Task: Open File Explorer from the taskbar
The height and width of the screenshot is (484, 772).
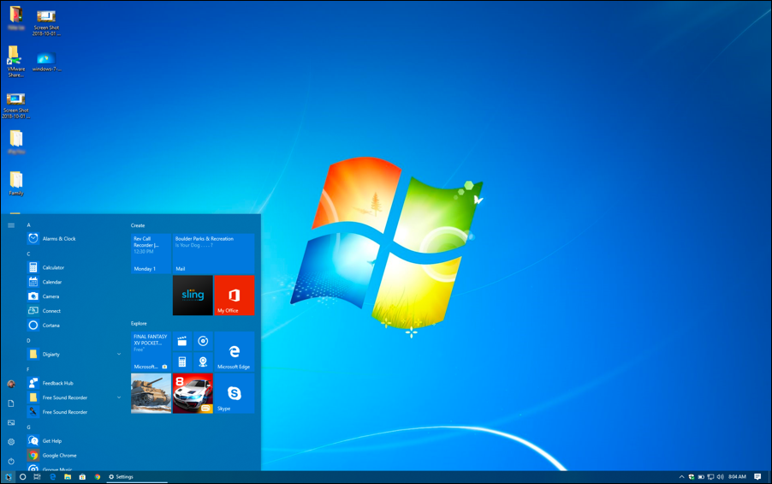Action: (68, 477)
